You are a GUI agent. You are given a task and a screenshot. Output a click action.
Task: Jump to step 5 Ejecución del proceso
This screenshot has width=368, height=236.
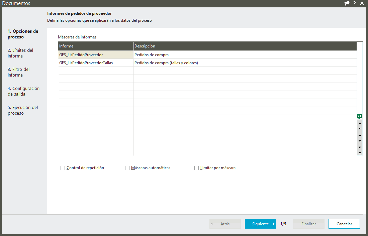click(22, 110)
